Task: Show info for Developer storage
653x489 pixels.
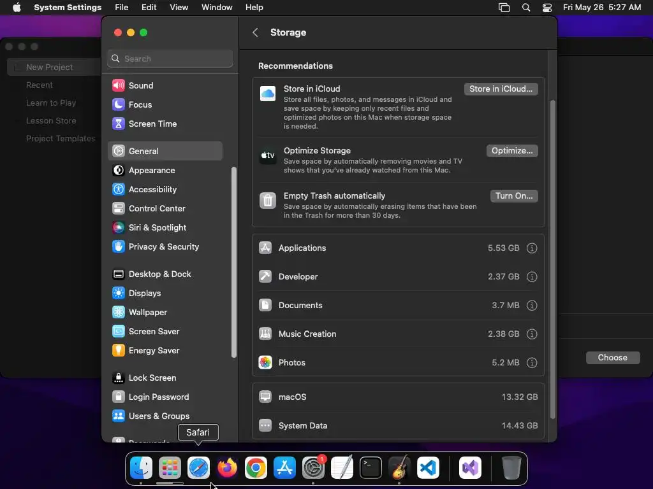Action: pos(532,277)
